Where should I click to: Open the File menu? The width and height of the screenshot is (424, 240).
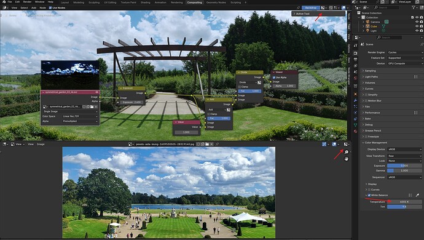pos(10,2)
